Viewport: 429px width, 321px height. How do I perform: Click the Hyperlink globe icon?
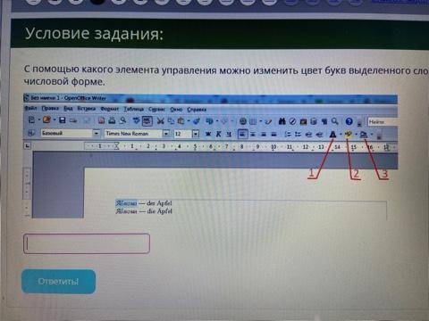click(x=243, y=121)
